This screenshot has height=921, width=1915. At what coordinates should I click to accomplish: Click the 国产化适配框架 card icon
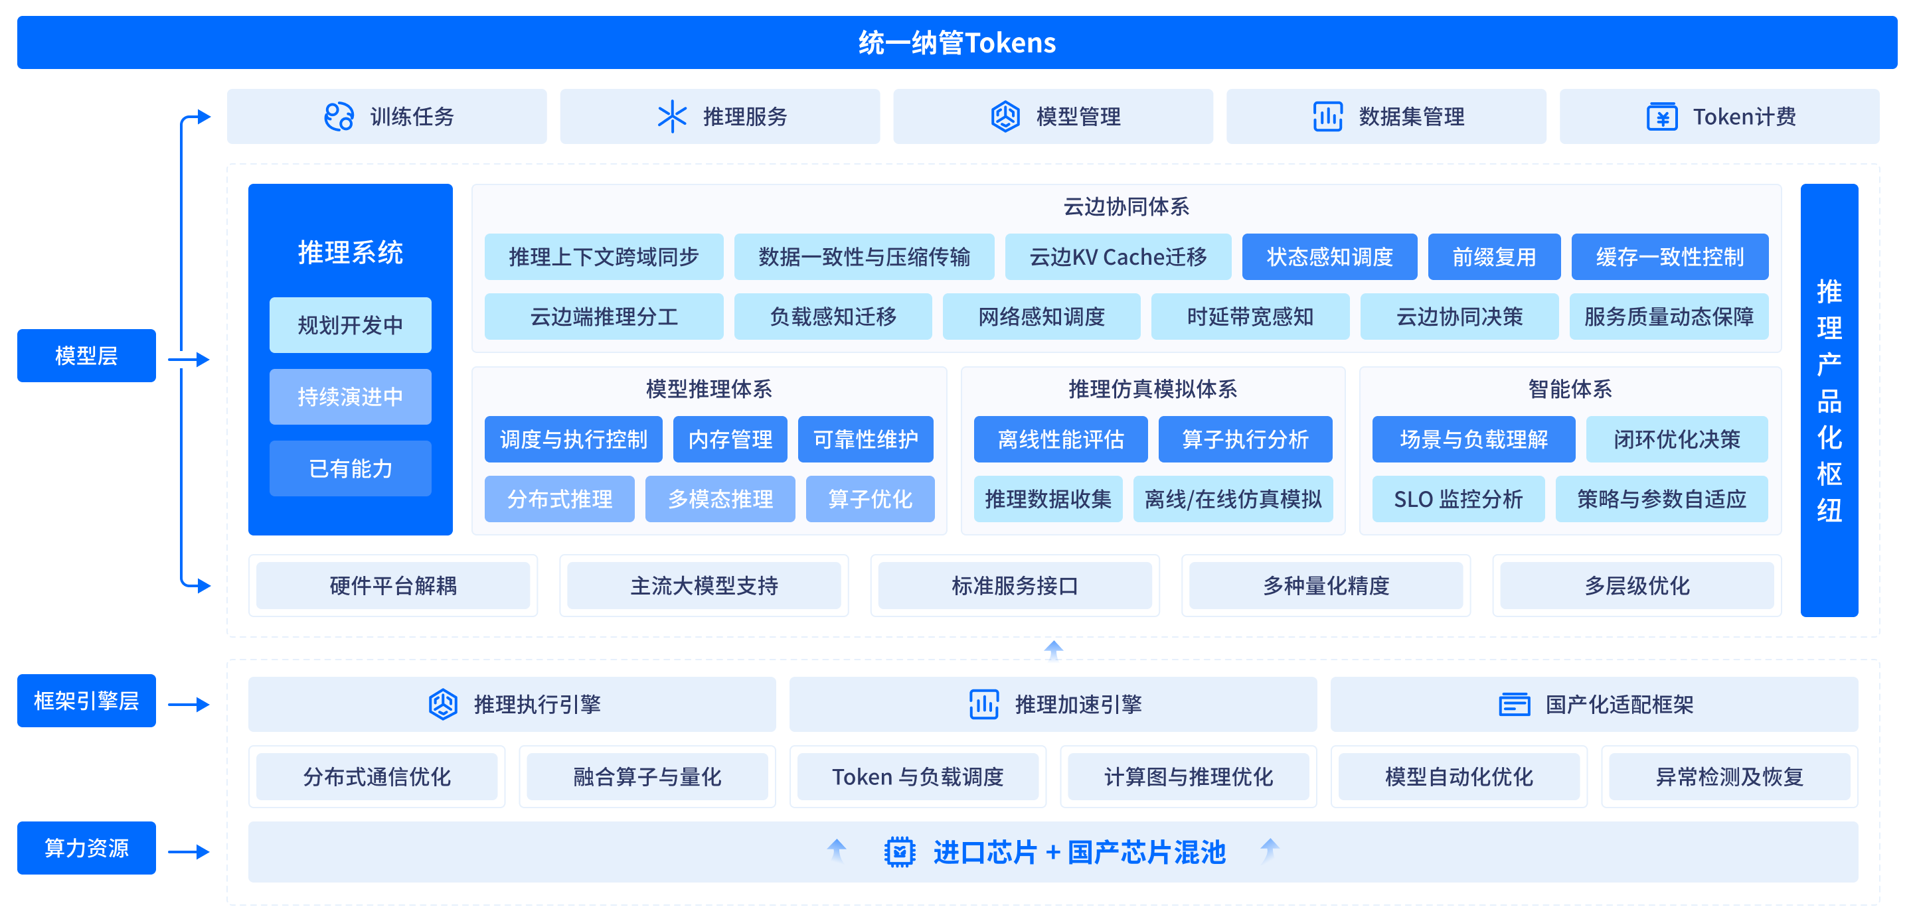(x=1515, y=704)
